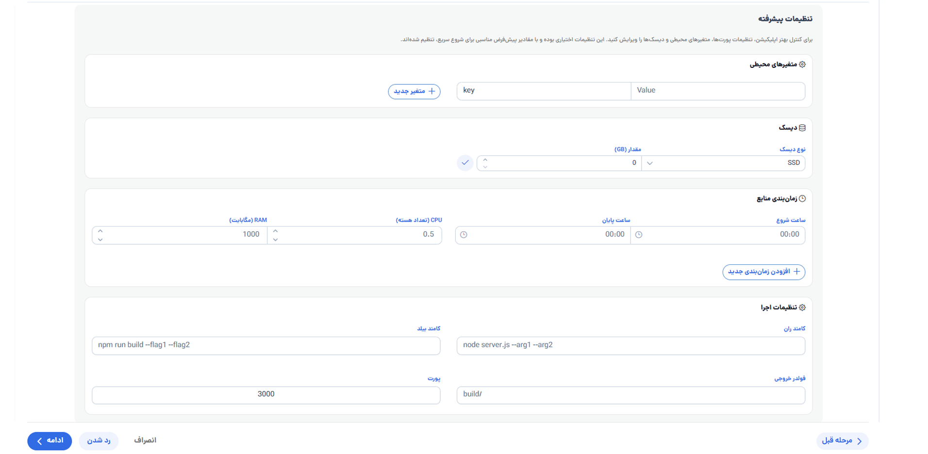Click the ساعت شروع start time field
Screen dimensions: 928x454
click(718, 235)
